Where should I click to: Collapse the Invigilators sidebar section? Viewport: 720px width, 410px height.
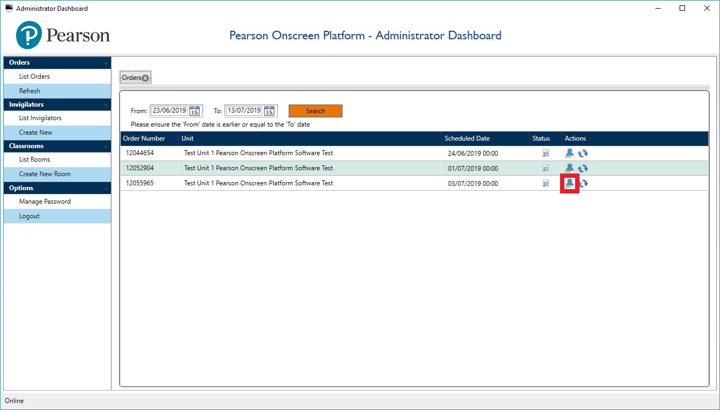click(106, 106)
